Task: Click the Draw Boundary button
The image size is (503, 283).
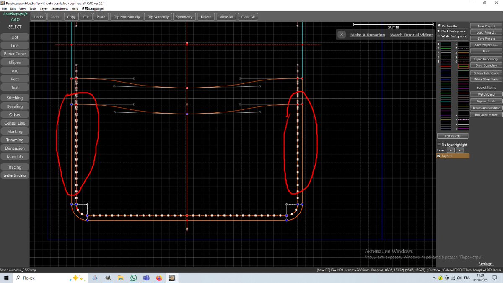Action: (486, 65)
